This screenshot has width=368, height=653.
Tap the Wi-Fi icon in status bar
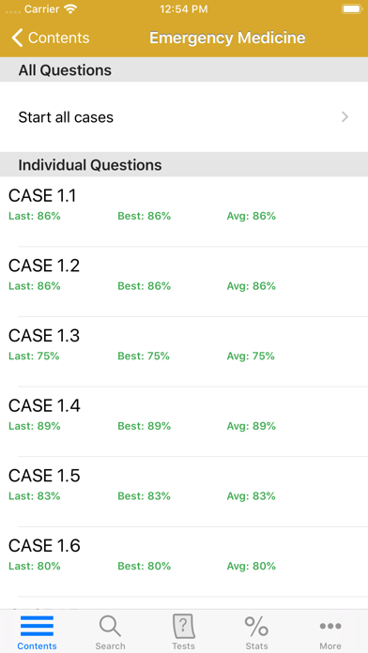click(x=71, y=9)
